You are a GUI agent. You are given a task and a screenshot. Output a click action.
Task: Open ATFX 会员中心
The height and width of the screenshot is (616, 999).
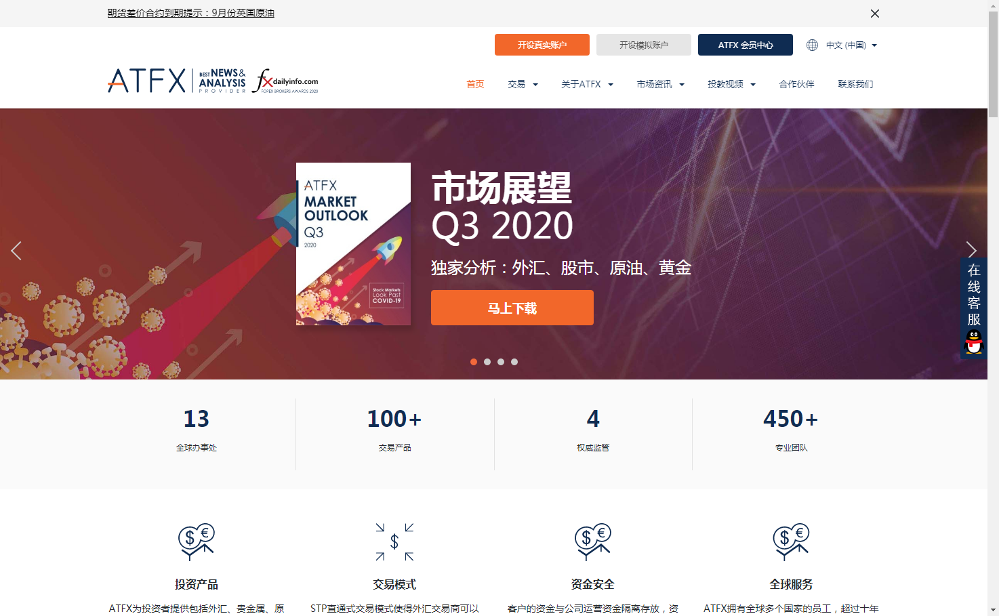[x=746, y=45]
